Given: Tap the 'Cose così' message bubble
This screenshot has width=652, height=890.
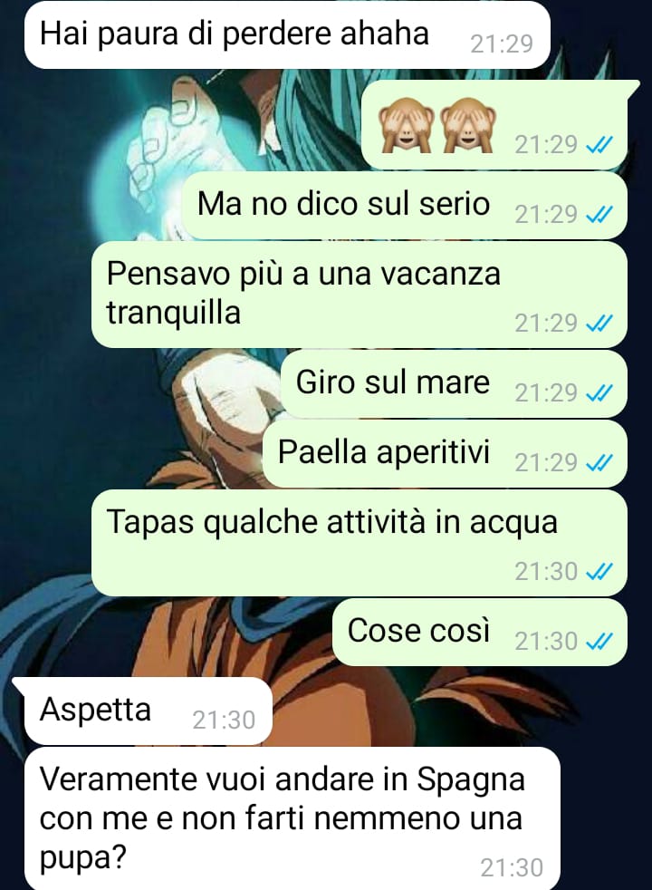Looking at the screenshot, I should 480,631.
